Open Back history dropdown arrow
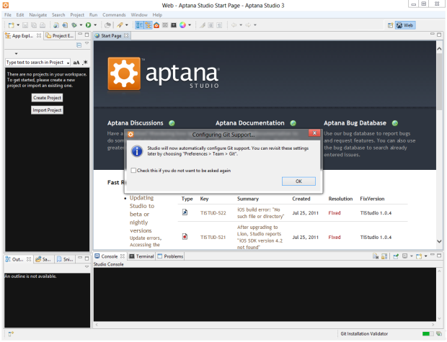This screenshot has width=447, height=342. (241, 25)
